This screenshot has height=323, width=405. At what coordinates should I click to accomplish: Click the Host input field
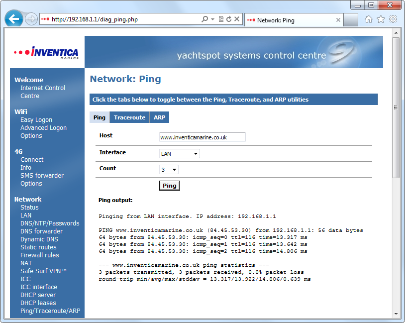(202, 137)
